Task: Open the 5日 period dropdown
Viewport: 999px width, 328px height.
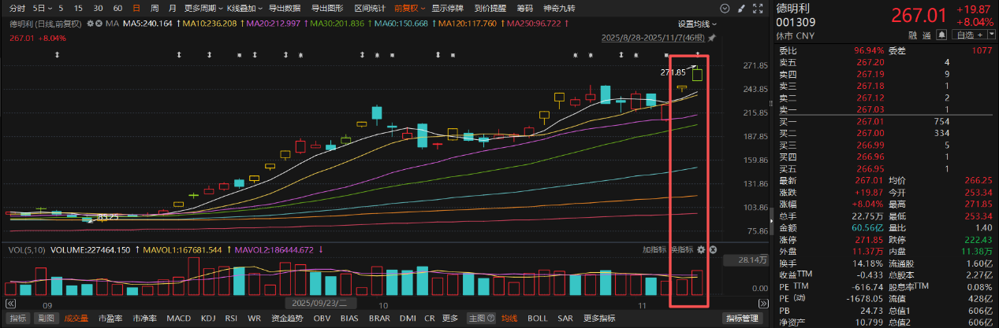Action: [42, 8]
